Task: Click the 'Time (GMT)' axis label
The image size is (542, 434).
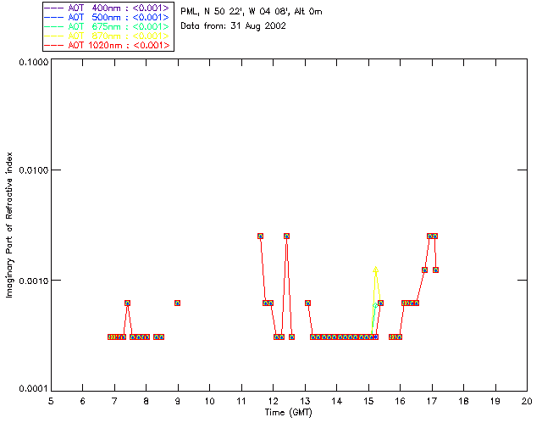Action: [x=289, y=413]
